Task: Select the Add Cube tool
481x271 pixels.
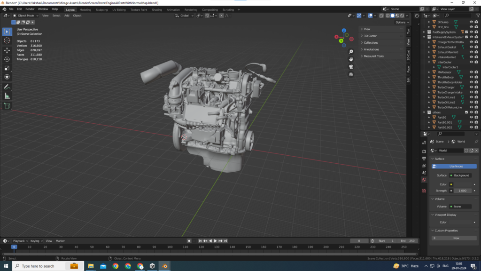Action: [6, 106]
